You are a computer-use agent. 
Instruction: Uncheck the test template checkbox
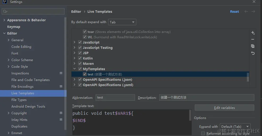point(85,74)
